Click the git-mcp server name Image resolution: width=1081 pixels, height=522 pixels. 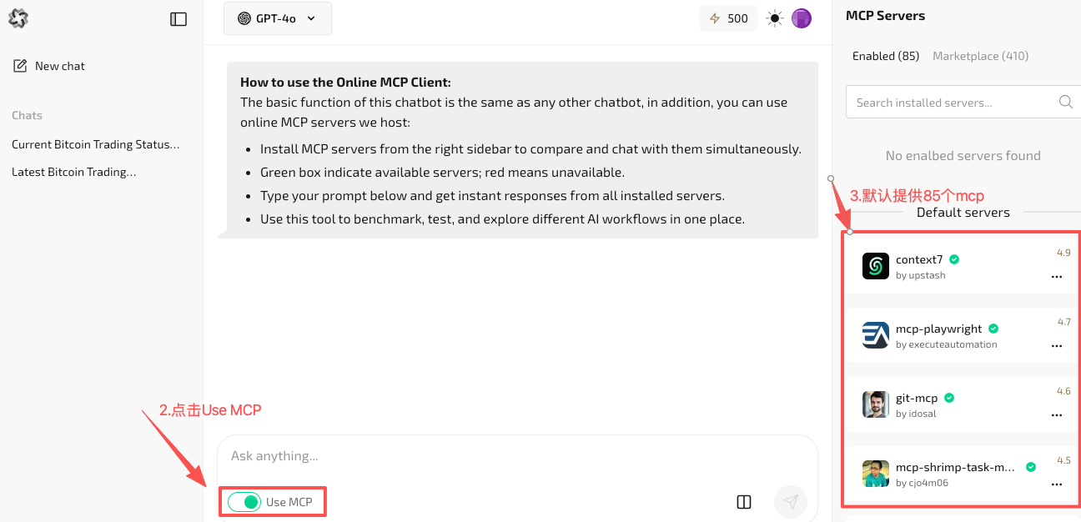pos(917,398)
